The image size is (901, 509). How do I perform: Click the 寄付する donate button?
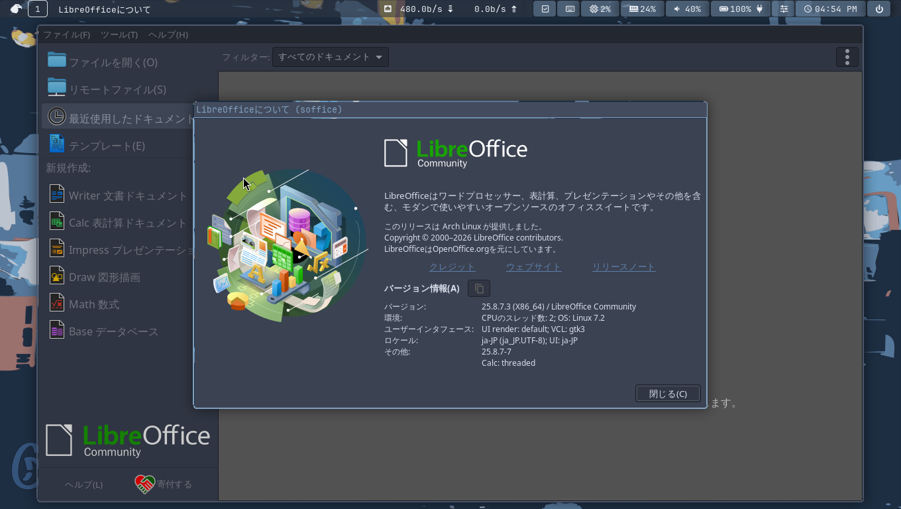pyautogui.click(x=163, y=484)
